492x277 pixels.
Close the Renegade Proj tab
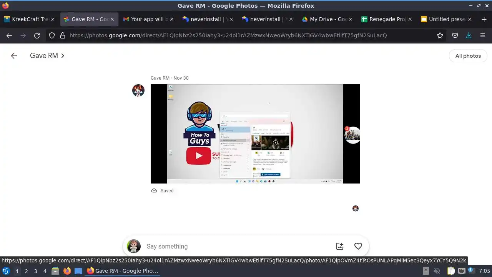[x=410, y=19]
